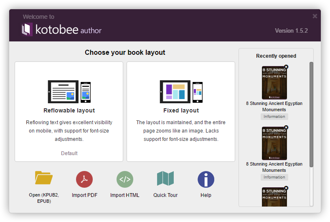Close the Welcome dialog with the X

coord(315,16)
